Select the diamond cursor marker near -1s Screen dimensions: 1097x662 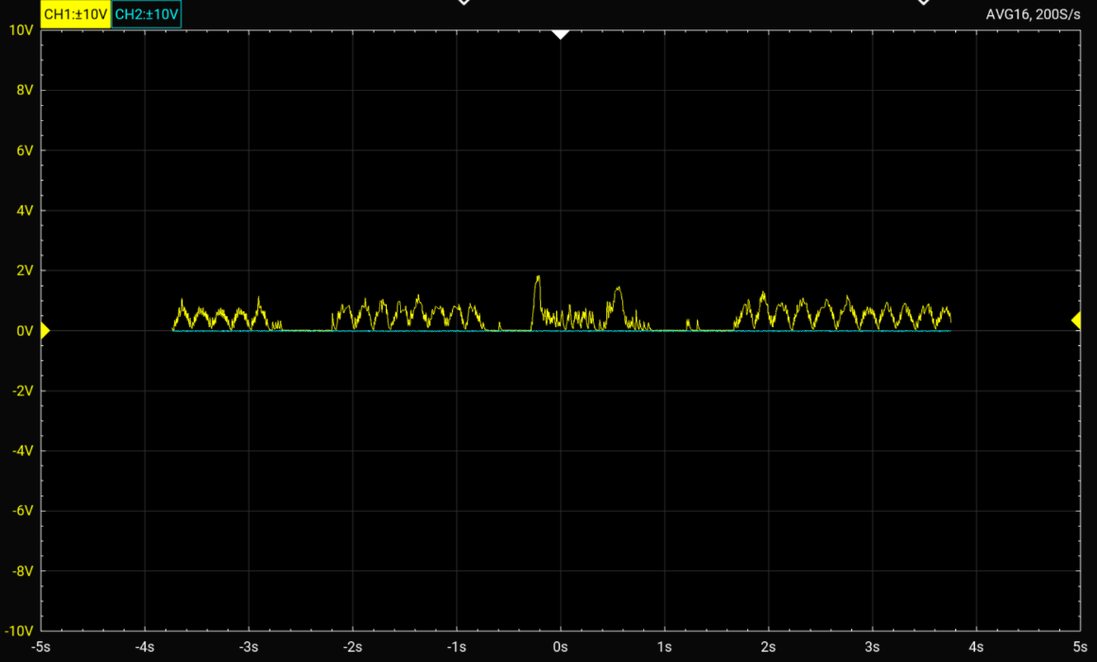[463, 2]
